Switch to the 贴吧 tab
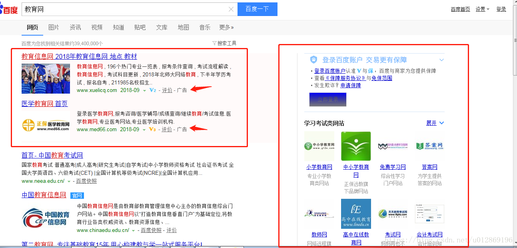517x248 pixels. pos(140,27)
